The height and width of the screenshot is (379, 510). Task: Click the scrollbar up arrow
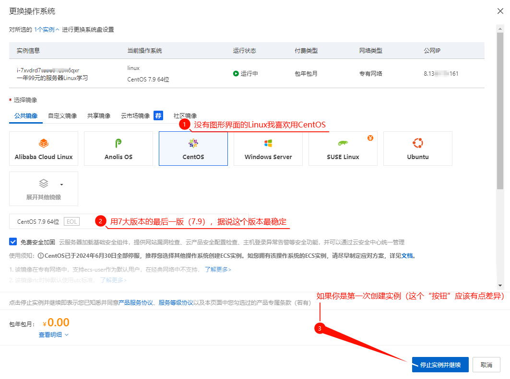click(x=500, y=29)
